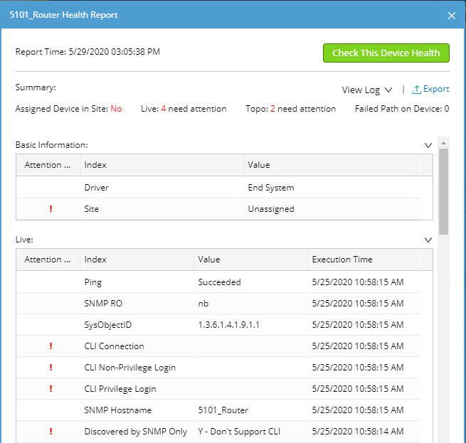Select the SysObjectID row
The width and height of the screenshot is (466, 443).
[218, 325]
